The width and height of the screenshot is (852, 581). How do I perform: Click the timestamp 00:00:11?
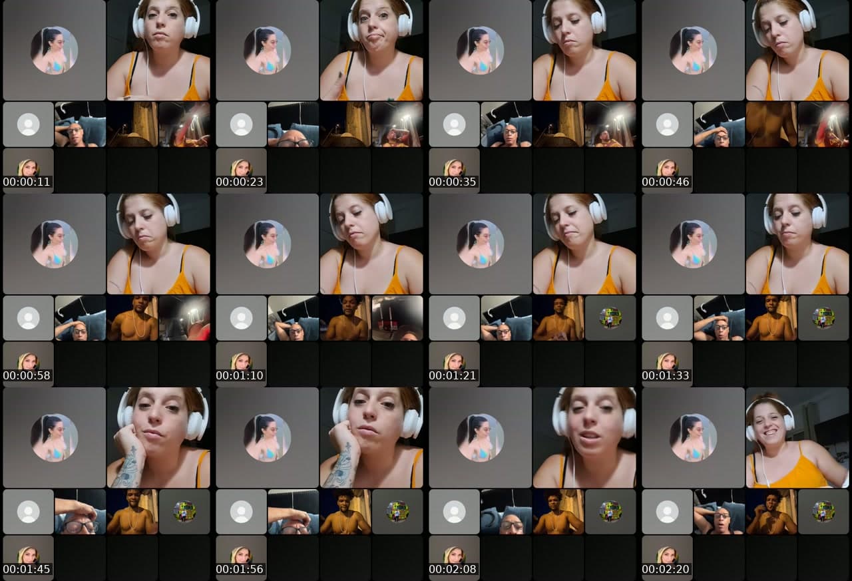coord(27,182)
